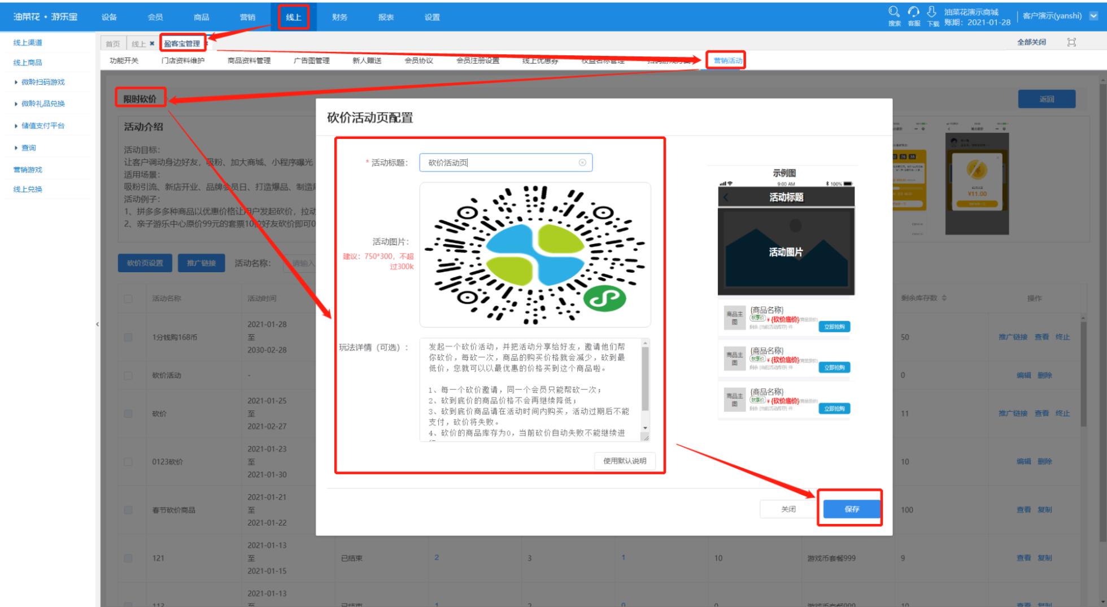Open the 营销 top menu
1107x607 pixels.
[x=247, y=17]
